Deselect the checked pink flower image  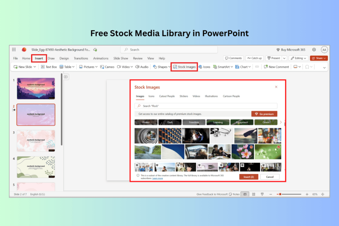pos(243,152)
